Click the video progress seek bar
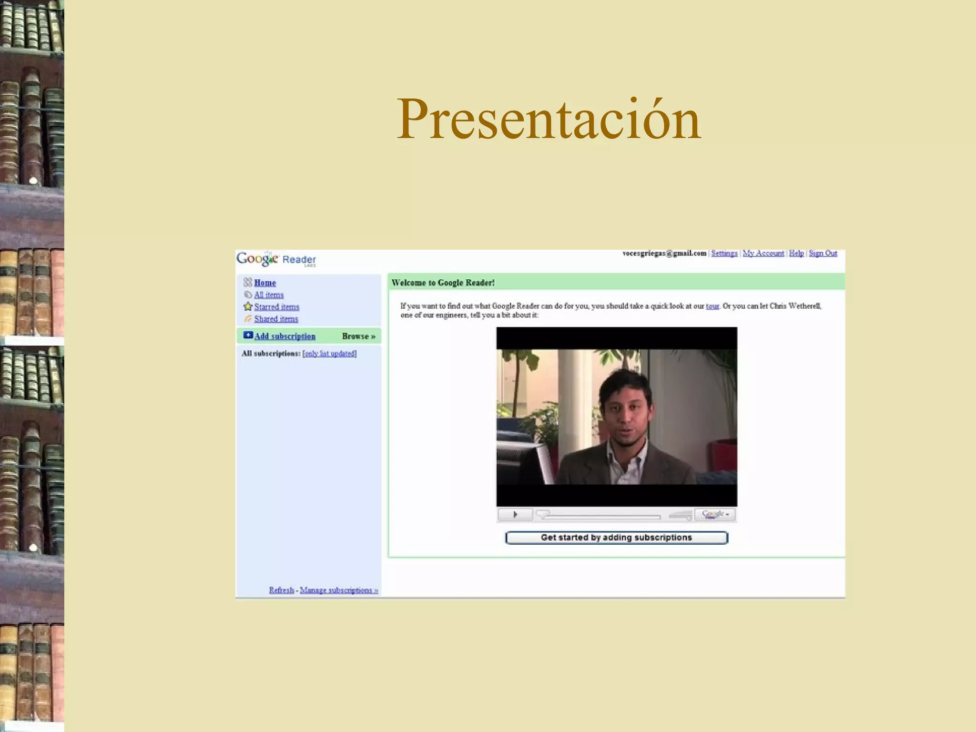 (x=599, y=516)
